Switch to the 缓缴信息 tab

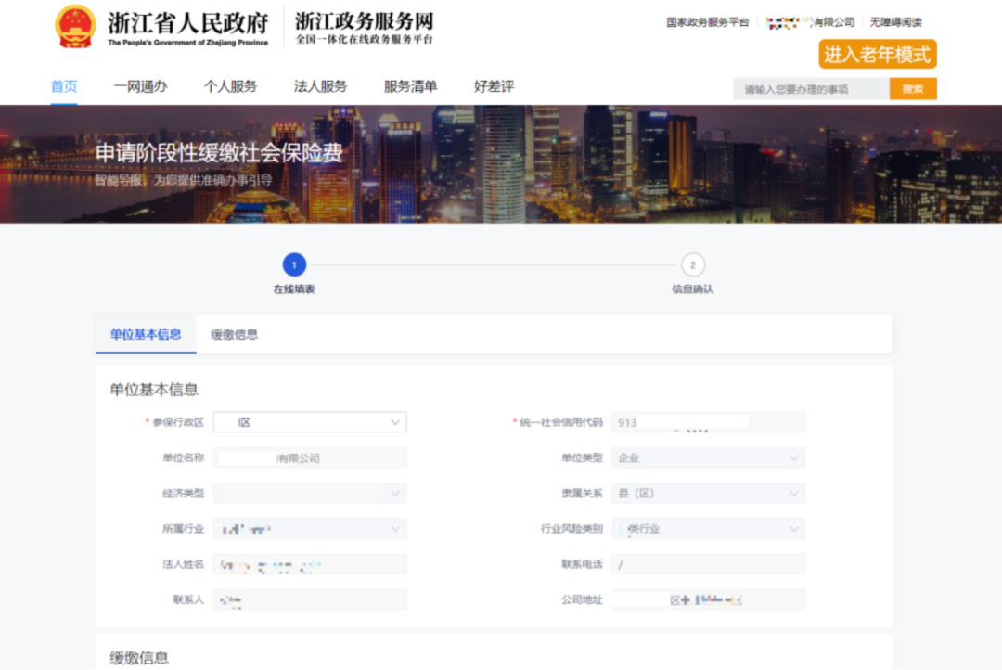(234, 334)
